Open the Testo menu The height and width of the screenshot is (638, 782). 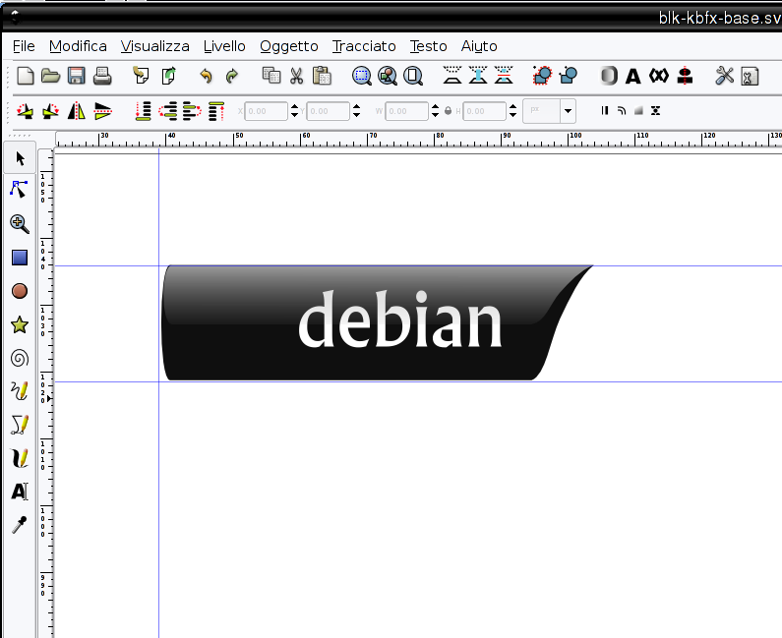(429, 46)
